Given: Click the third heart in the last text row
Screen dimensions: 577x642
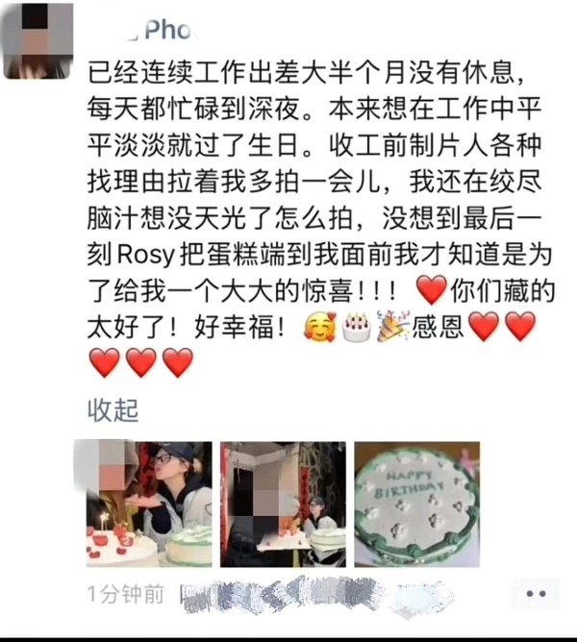Looking at the screenshot, I should pyautogui.click(x=178, y=362).
